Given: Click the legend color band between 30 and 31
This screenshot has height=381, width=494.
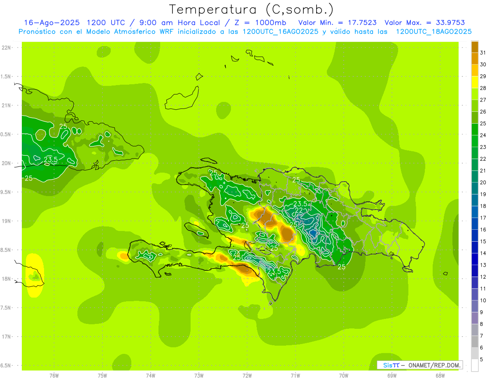Looking at the screenshot, I should 475,58.
